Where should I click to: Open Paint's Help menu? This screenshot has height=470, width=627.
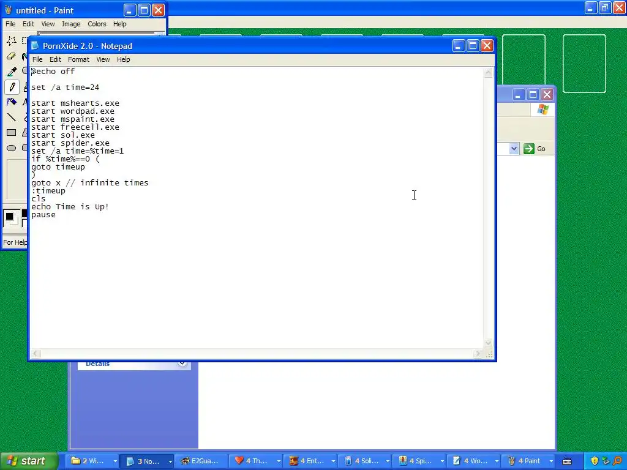coord(119,24)
